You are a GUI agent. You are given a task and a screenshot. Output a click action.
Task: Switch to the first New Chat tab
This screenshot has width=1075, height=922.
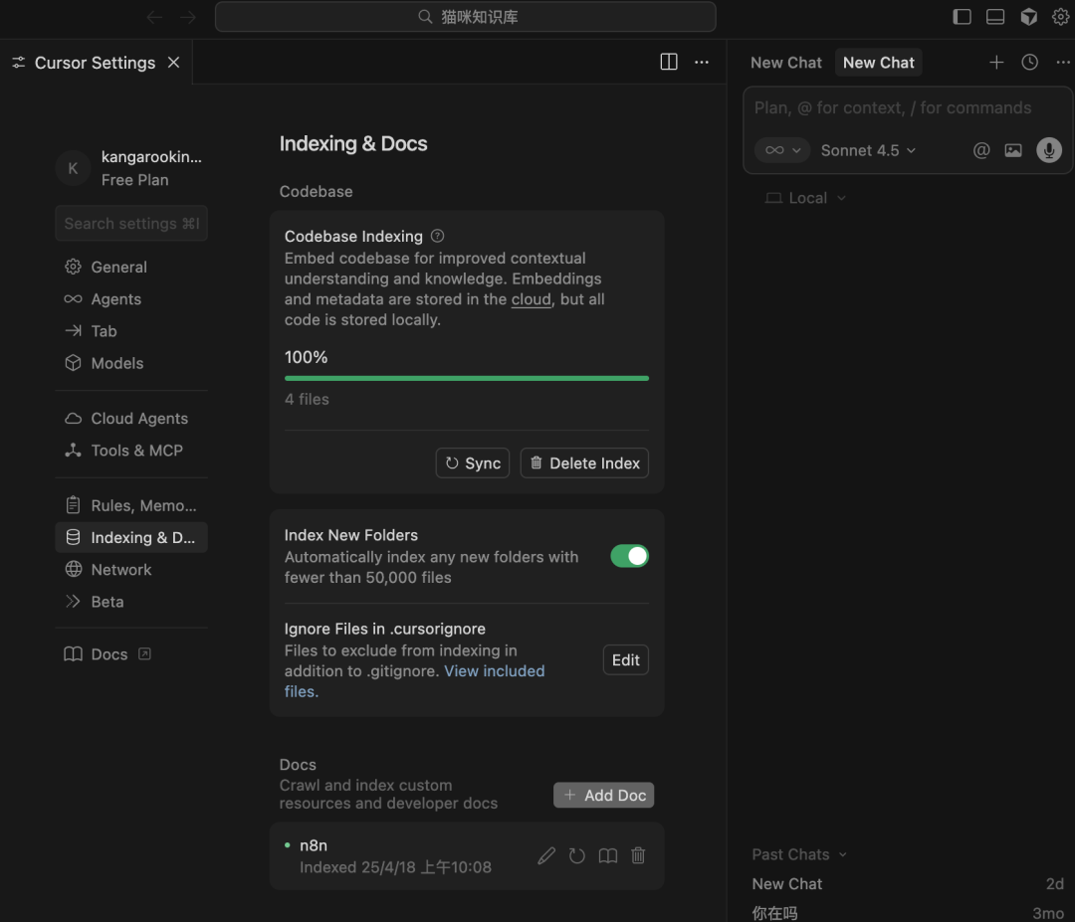(x=785, y=63)
